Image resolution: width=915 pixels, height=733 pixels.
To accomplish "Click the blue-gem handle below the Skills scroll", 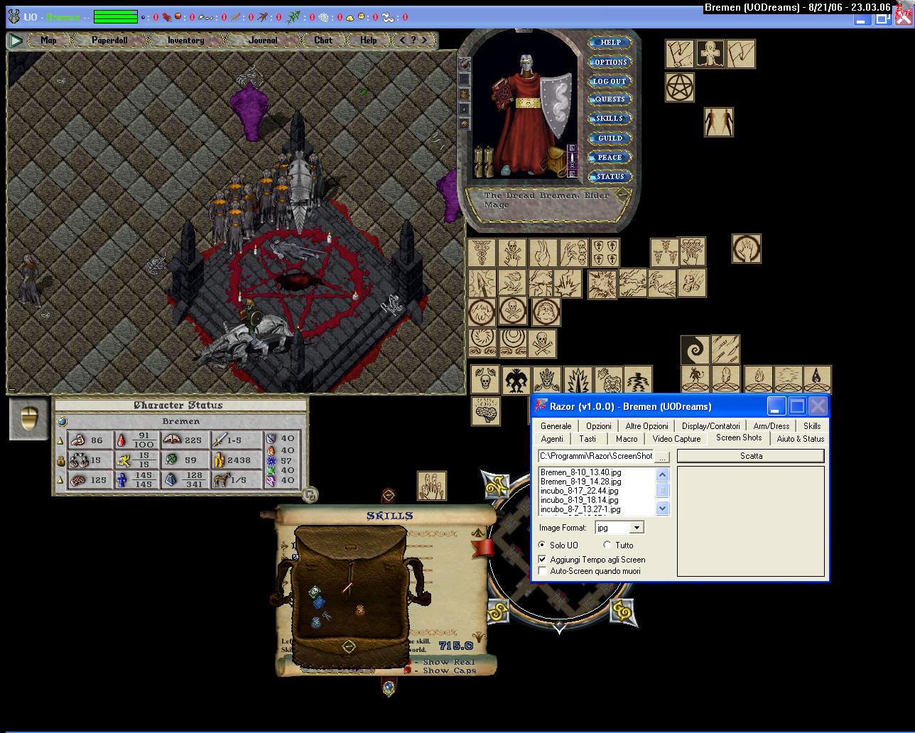I will [x=389, y=687].
